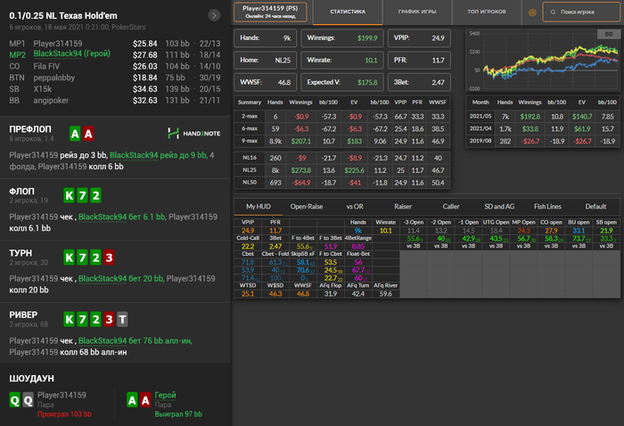Click the Player314159 (PS) player button
The image size is (624, 426).
click(x=270, y=12)
